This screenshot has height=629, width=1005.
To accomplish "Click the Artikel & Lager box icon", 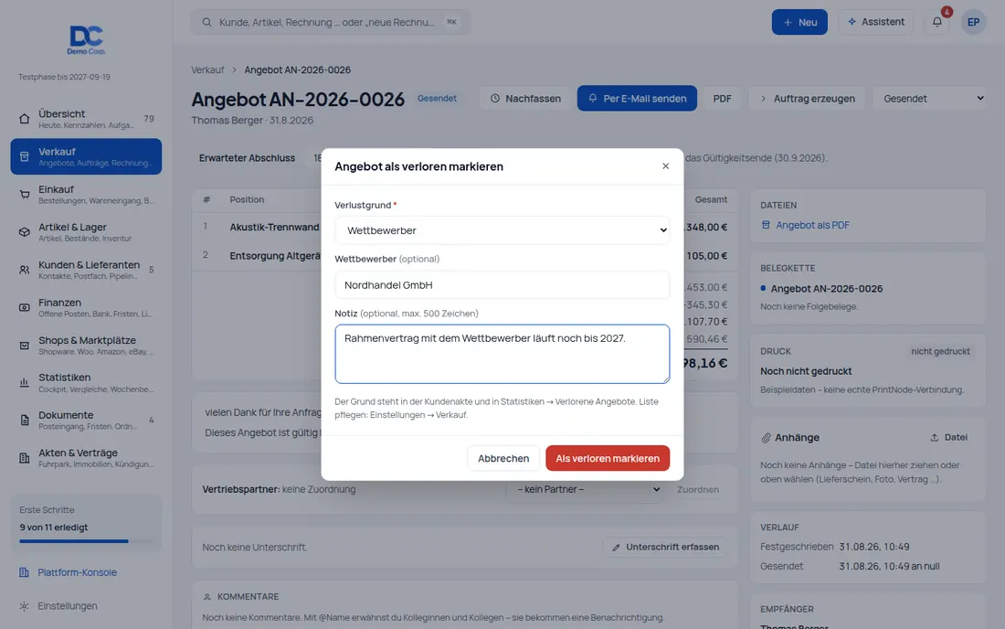I will click(25, 232).
